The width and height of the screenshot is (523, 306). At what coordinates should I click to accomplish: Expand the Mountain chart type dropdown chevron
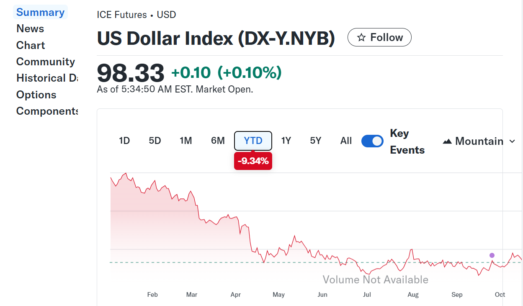[512, 141]
